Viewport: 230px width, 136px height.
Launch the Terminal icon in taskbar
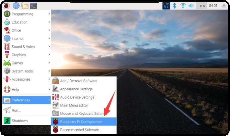[34, 6]
